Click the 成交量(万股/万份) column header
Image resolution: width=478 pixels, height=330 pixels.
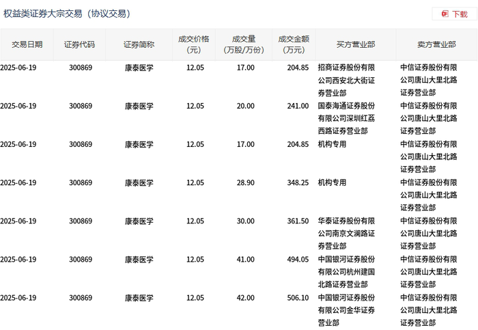pos(244,44)
